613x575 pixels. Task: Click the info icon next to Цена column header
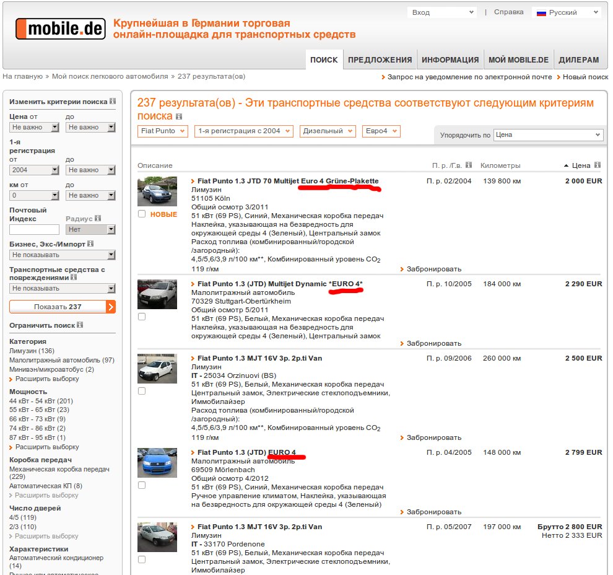[x=597, y=165]
